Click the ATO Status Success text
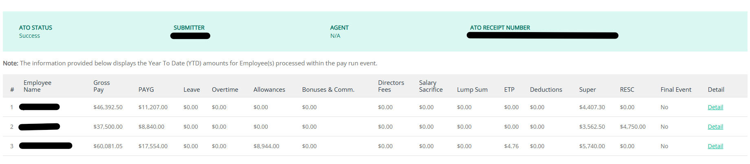 pos(29,36)
